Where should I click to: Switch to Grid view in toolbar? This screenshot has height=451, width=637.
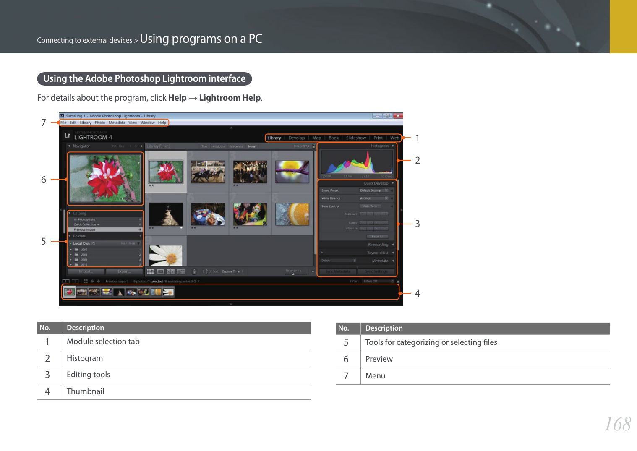151,271
